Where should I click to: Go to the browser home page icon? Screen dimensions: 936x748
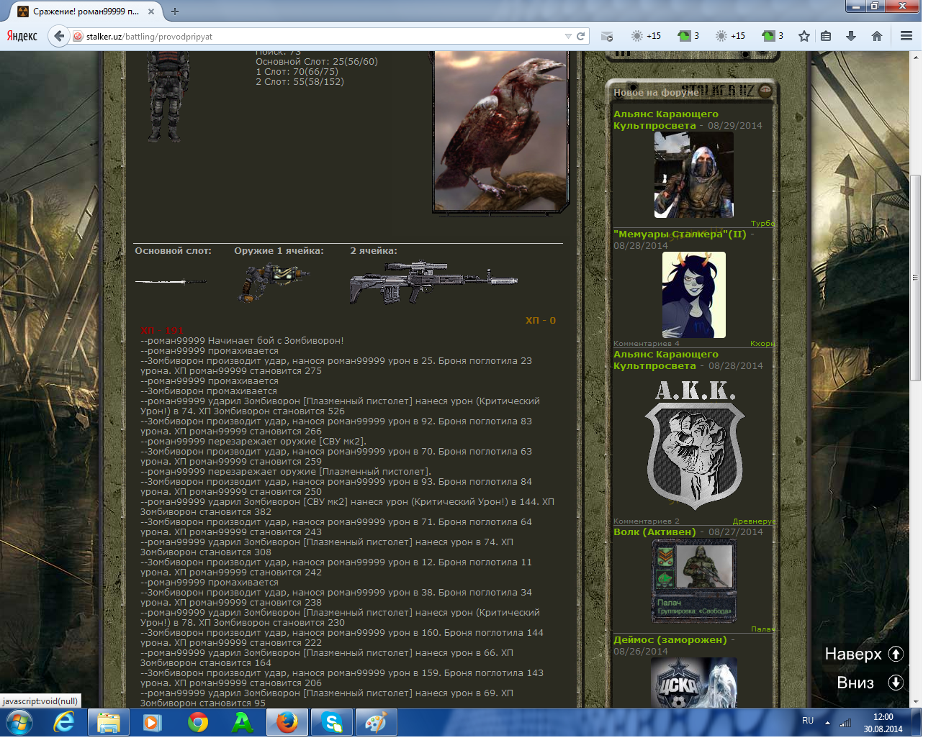point(877,36)
